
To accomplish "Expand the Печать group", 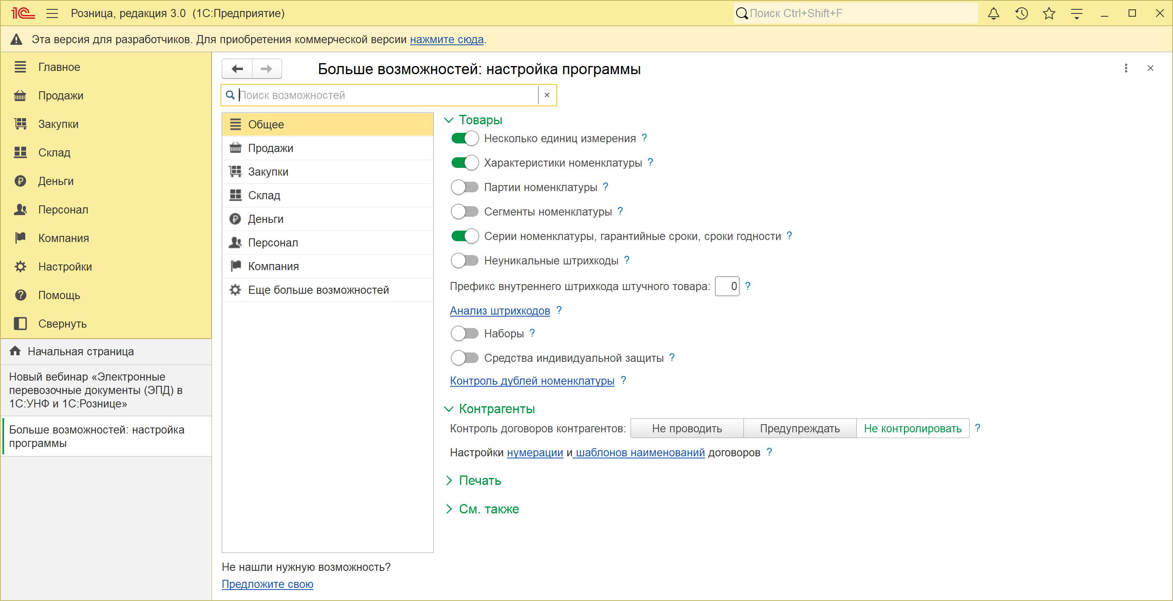I will tap(448, 480).
